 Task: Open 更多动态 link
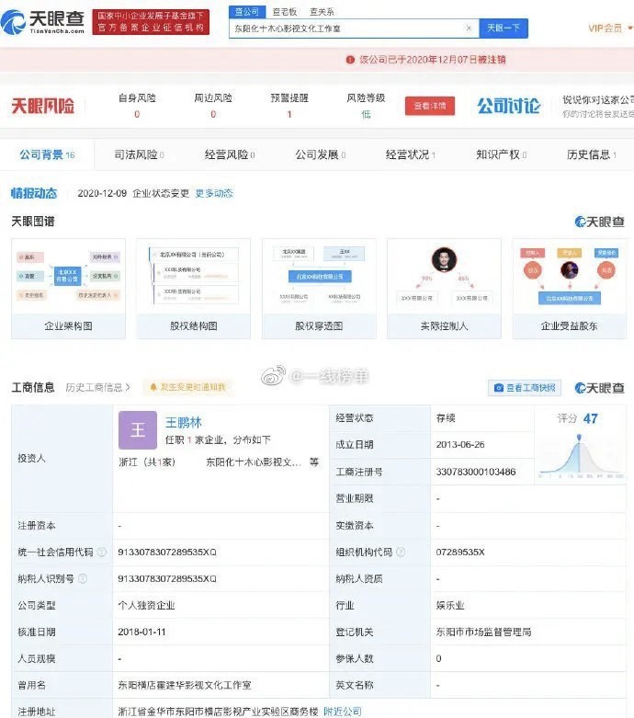tap(214, 193)
